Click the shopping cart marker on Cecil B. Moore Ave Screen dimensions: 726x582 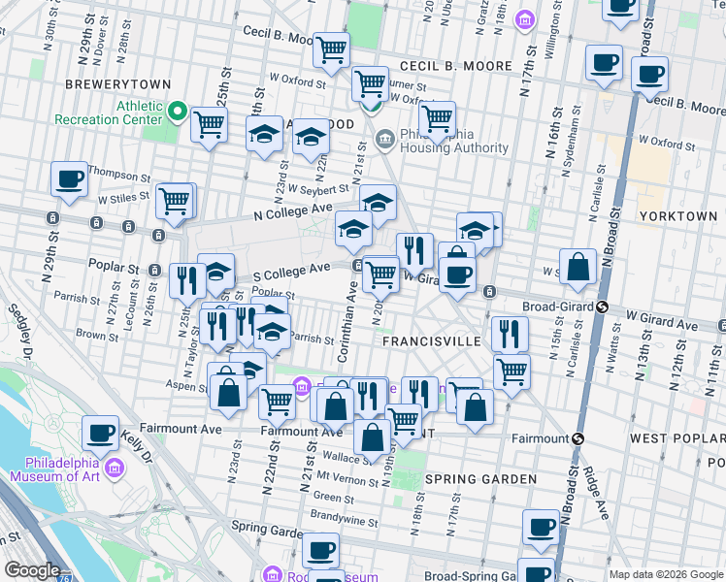(x=331, y=50)
